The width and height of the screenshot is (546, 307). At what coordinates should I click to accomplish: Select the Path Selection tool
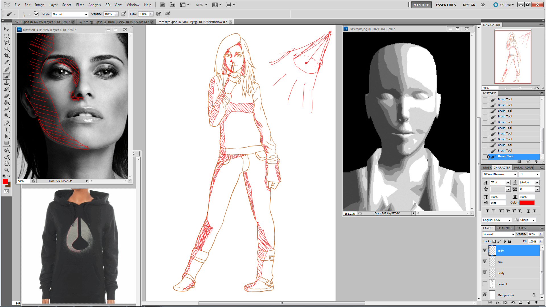[x=7, y=136]
